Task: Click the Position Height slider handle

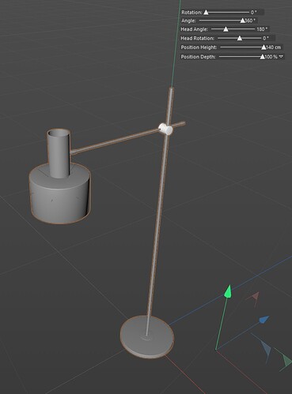Action: tap(264, 47)
